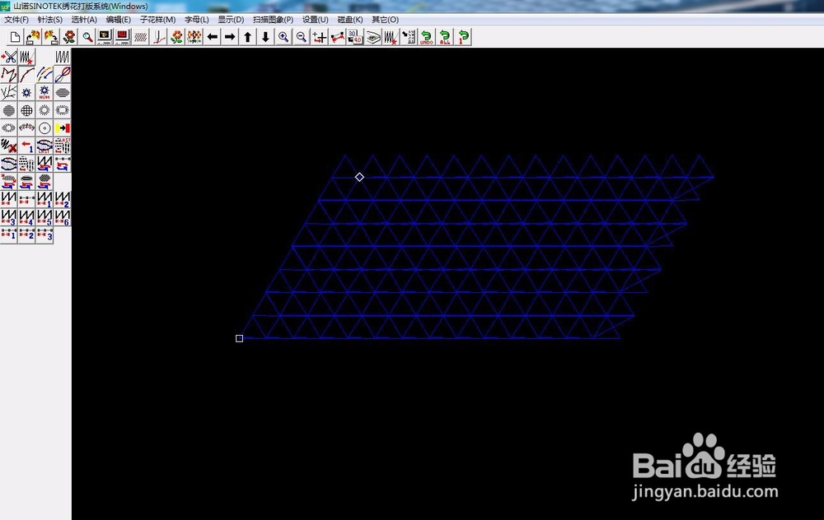Click the new blank document icon
This screenshot has height=520, width=824.
click(15, 37)
